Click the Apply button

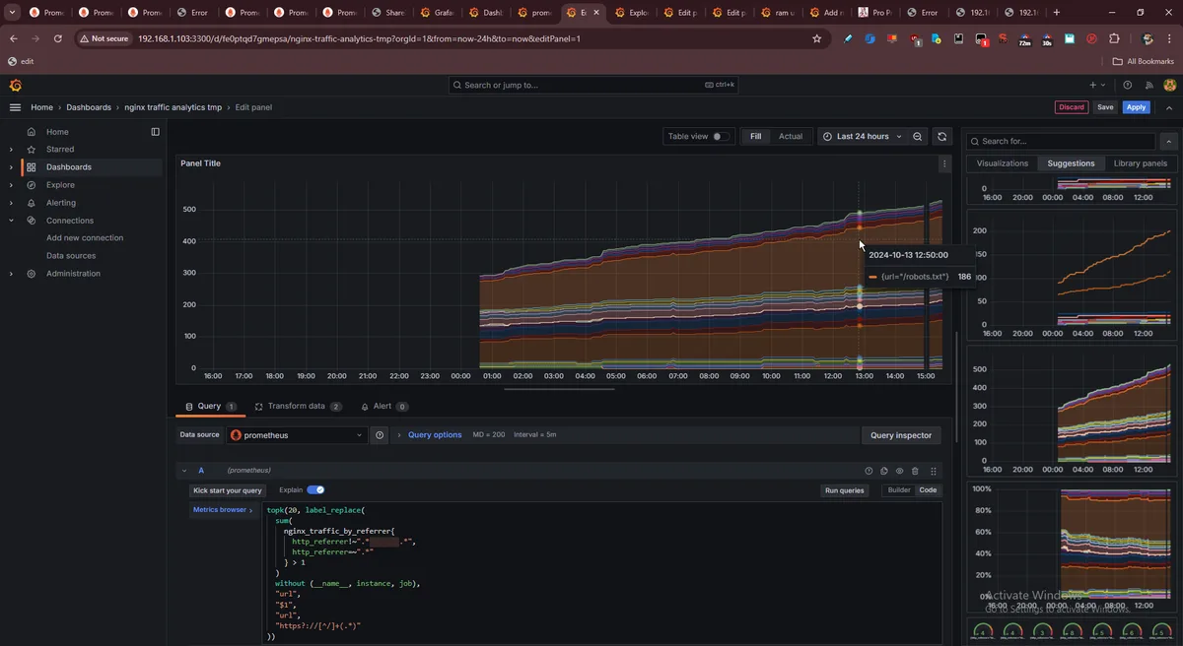[1137, 107]
